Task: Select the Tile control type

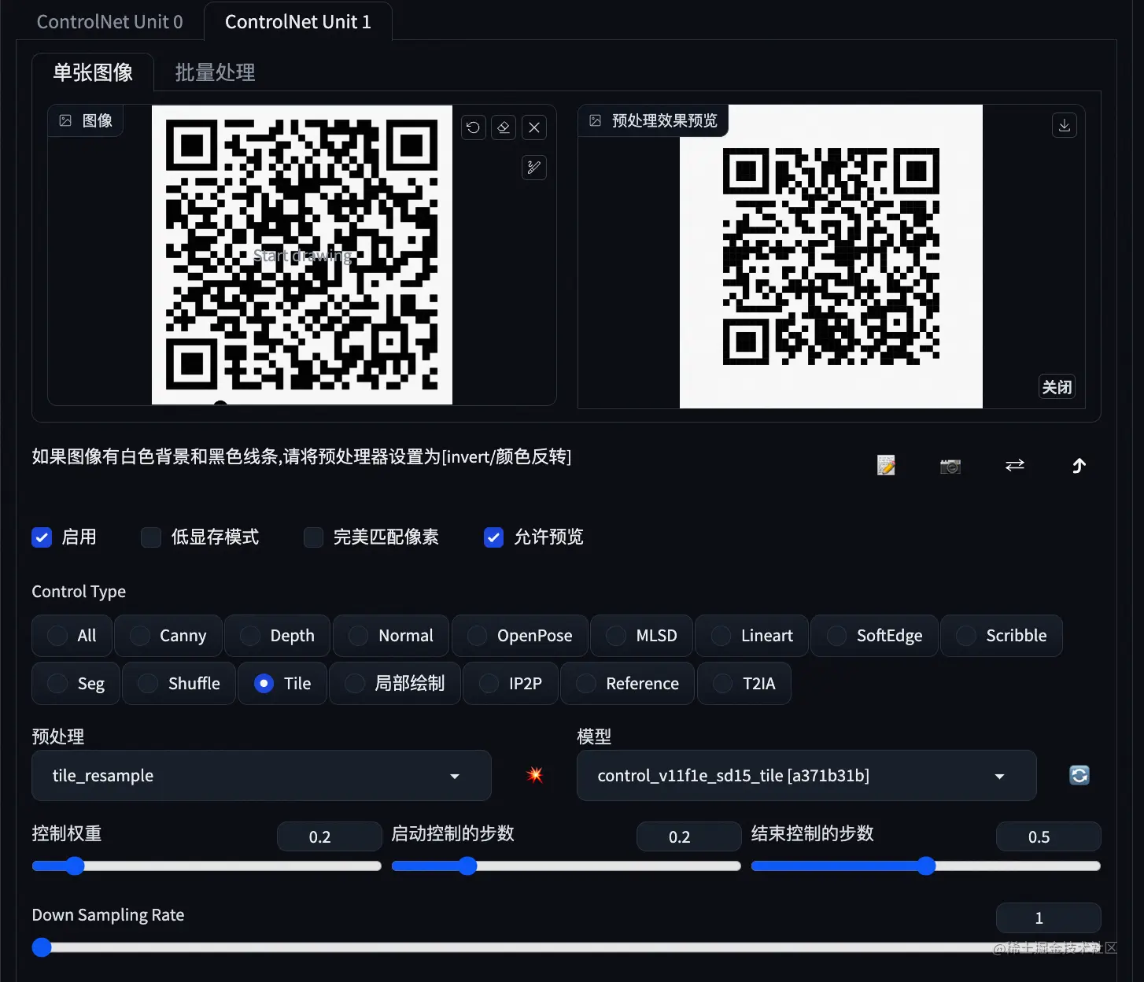Action: point(282,684)
